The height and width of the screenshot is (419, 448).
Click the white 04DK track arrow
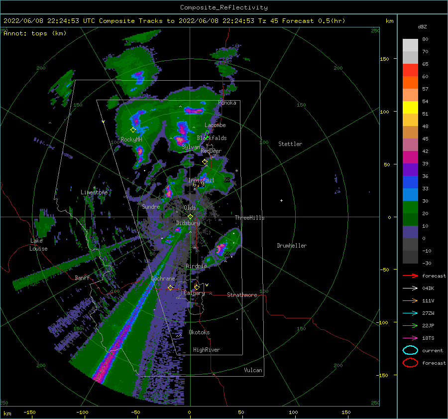[410, 288]
